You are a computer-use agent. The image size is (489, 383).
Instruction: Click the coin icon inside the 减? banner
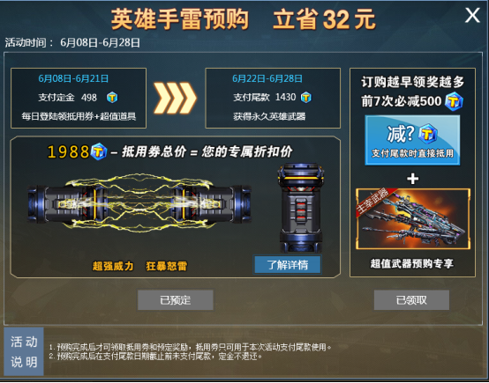pyautogui.click(x=427, y=134)
